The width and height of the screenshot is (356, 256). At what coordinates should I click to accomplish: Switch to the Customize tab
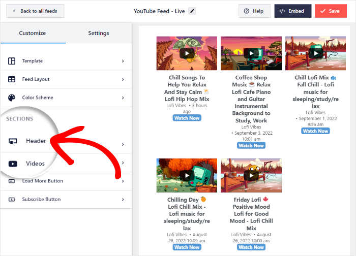[33, 33]
